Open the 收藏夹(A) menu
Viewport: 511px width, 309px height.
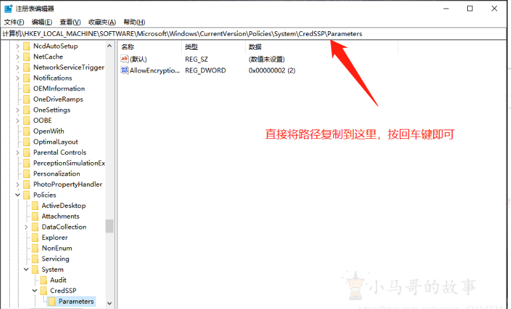click(102, 22)
